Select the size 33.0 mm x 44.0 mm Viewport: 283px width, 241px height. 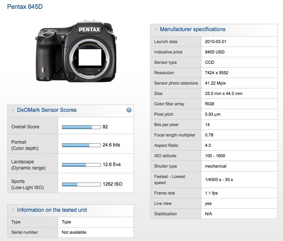[x=224, y=93]
